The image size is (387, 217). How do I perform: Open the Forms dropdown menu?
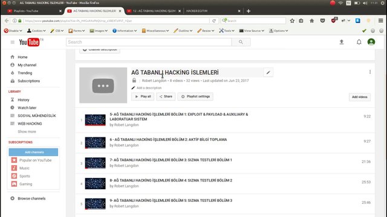click(x=77, y=31)
